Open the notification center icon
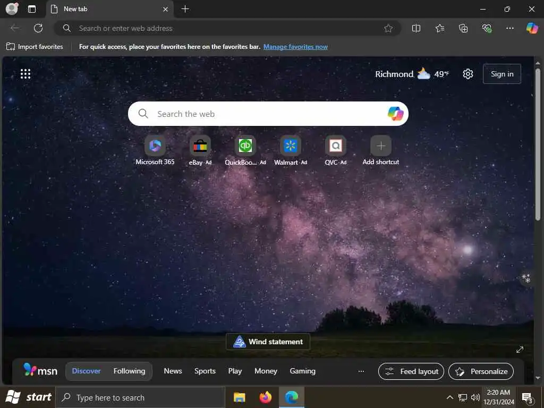544x408 pixels. click(x=528, y=397)
